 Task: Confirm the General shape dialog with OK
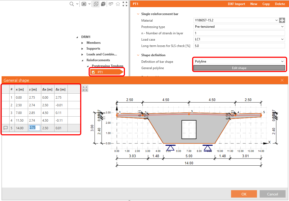point(244,194)
